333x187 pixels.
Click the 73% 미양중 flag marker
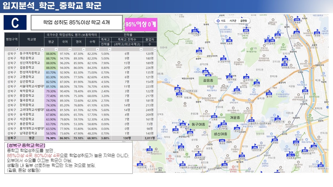click(x=199, y=51)
